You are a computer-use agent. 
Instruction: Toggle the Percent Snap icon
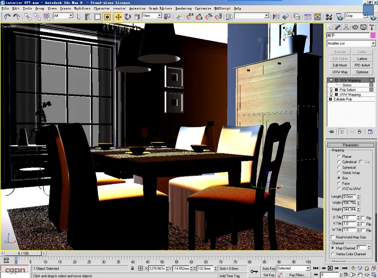tap(209, 17)
